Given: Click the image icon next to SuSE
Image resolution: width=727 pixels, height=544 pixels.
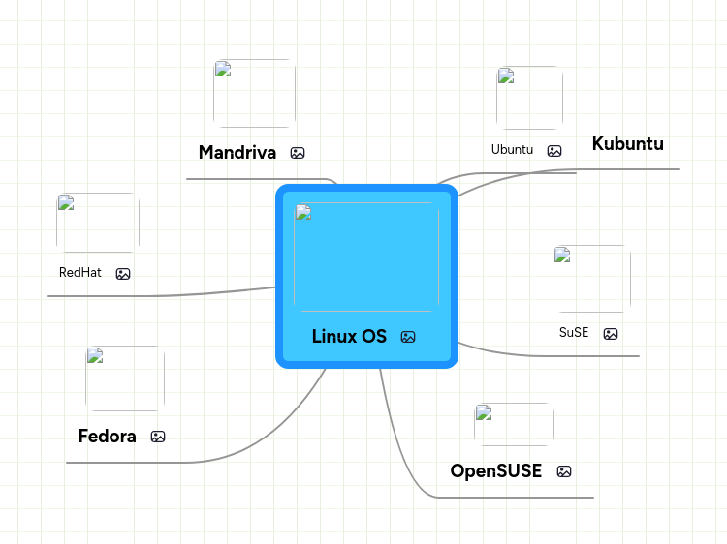Looking at the screenshot, I should point(610,333).
